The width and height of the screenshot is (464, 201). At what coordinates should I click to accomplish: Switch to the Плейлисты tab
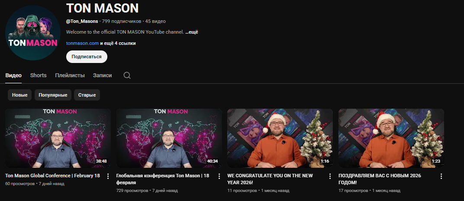(x=70, y=75)
